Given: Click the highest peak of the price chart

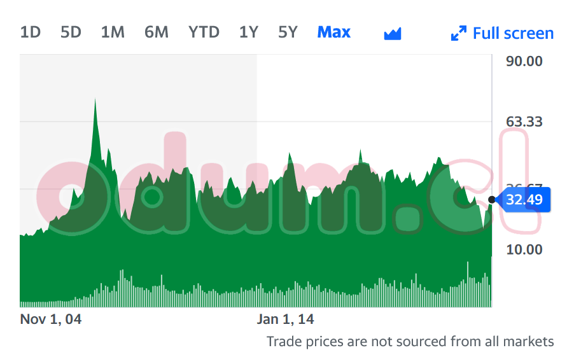Looking at the screenshot, I should pyautogui.click(x=95, y=101).
